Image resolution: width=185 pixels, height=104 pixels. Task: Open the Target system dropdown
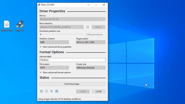coord(91,42)
